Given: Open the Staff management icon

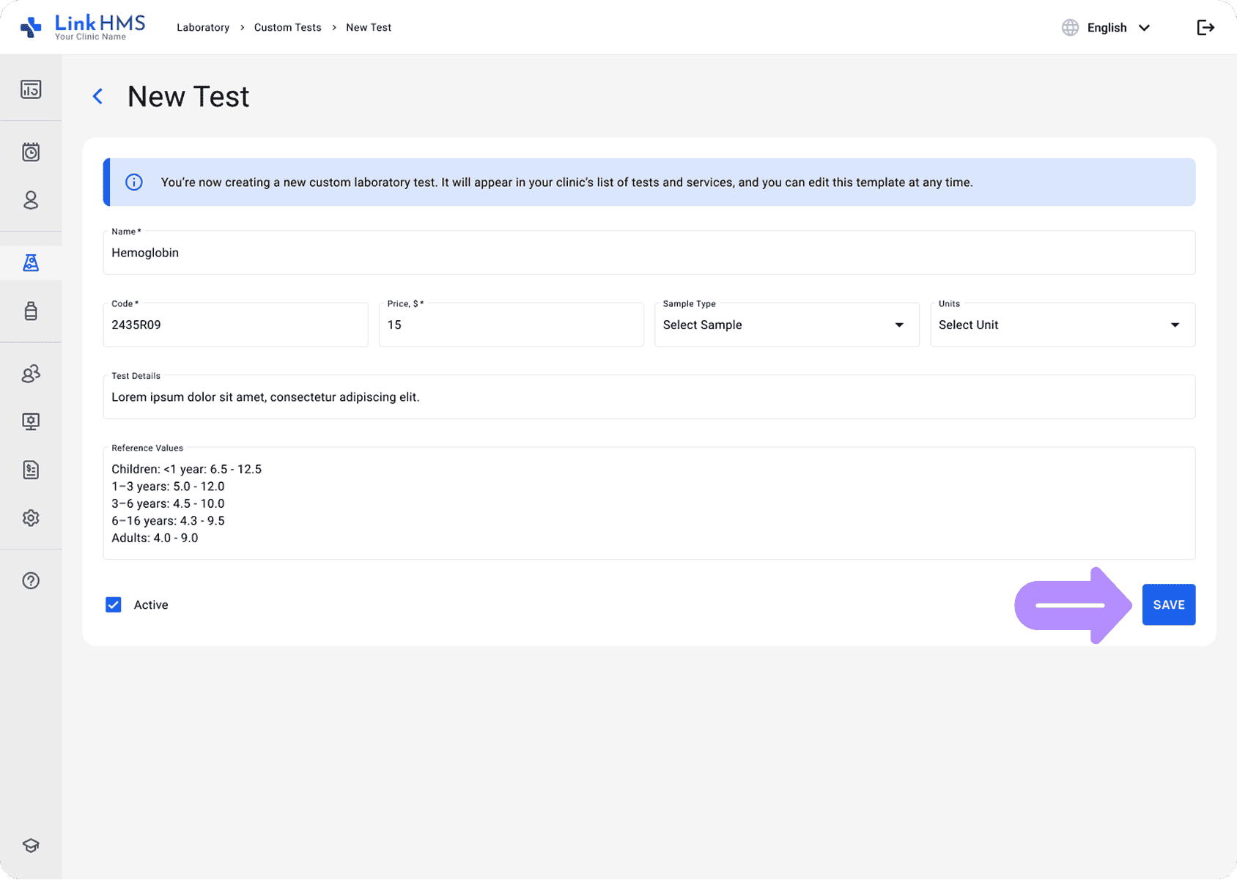Looking at the screenshot, I should (x=31, y=374).
